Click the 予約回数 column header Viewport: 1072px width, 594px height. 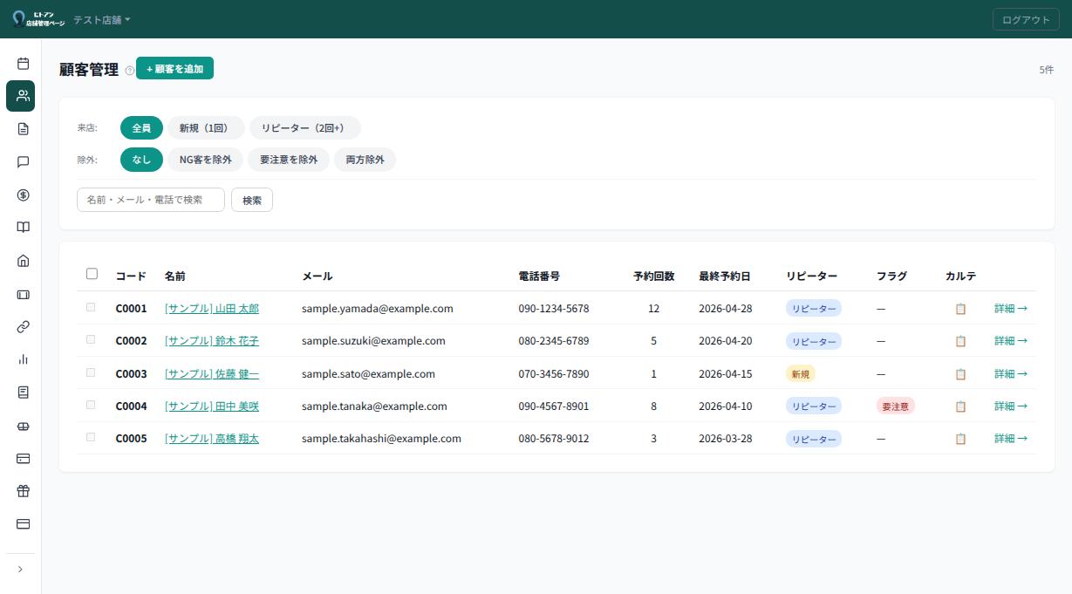click(x=654, y=277)
